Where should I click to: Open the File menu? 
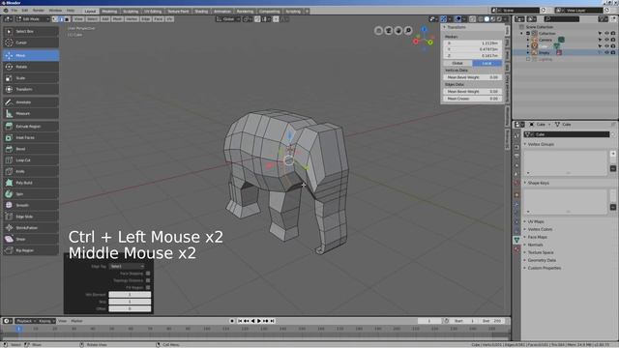pos(15,11)
